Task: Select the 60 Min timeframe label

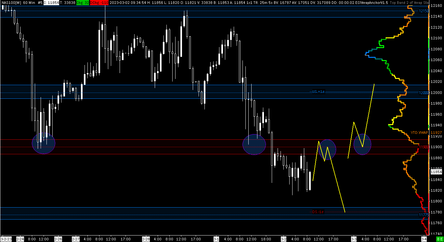Action: [29, 3]
